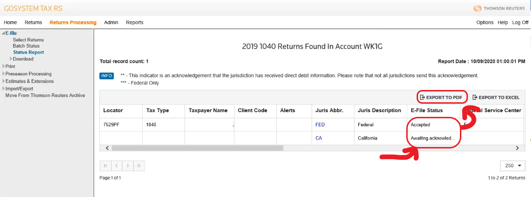Expand the Print section
The image size is (531, 197).
pyautogui.click(x=4, y=66)
